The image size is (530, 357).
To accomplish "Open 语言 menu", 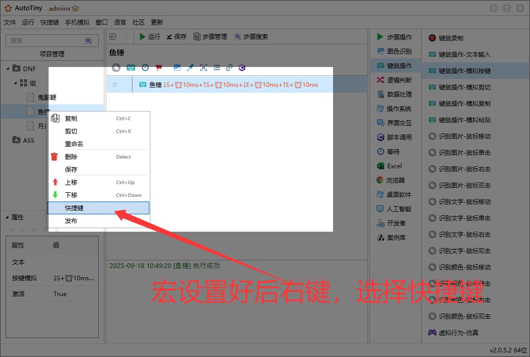I will (x=120, y=23).
